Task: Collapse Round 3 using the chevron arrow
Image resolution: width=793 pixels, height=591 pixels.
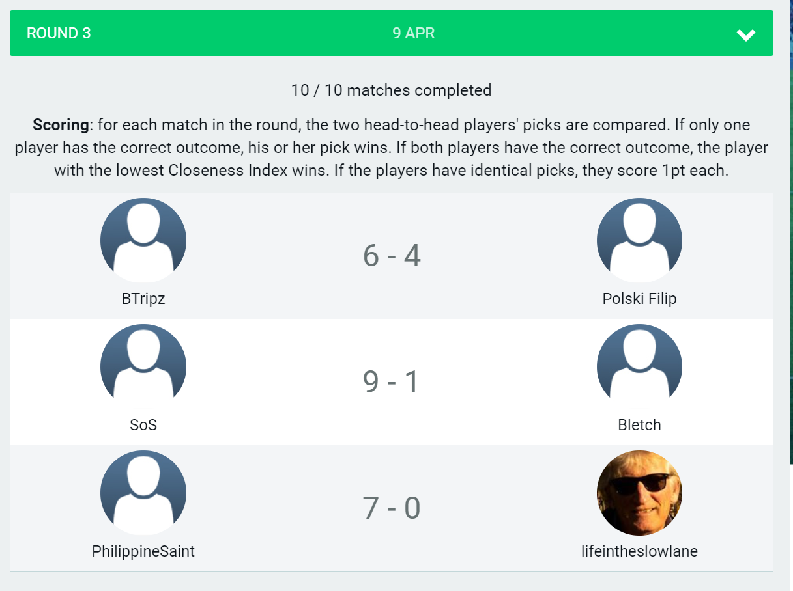Action: (x=745, y=34)
